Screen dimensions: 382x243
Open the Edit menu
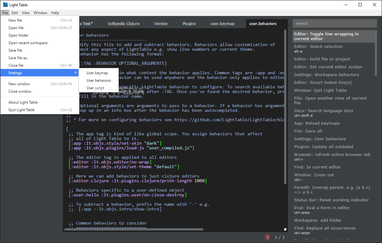(x=15, y=13)
